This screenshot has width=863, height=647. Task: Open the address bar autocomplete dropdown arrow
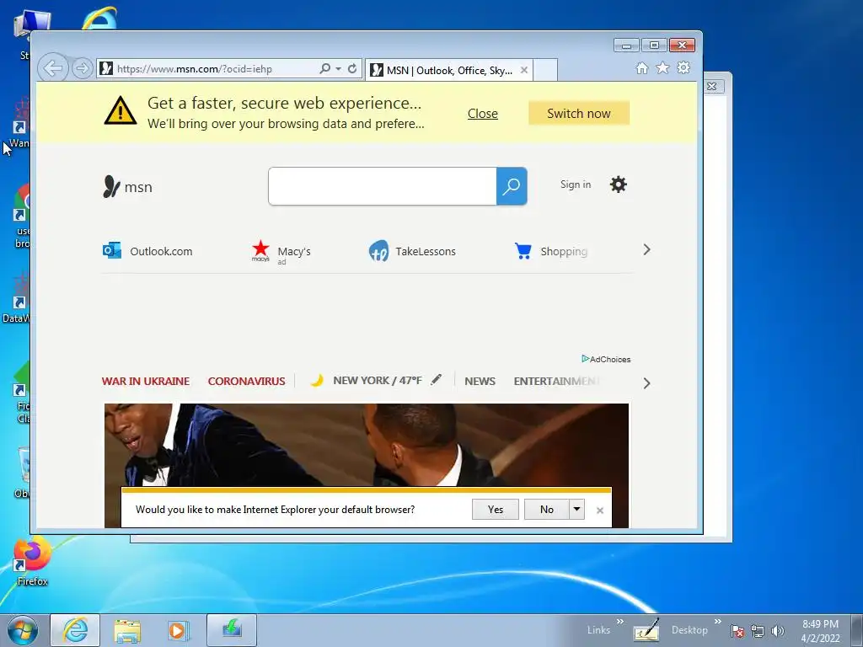[338, 69]
